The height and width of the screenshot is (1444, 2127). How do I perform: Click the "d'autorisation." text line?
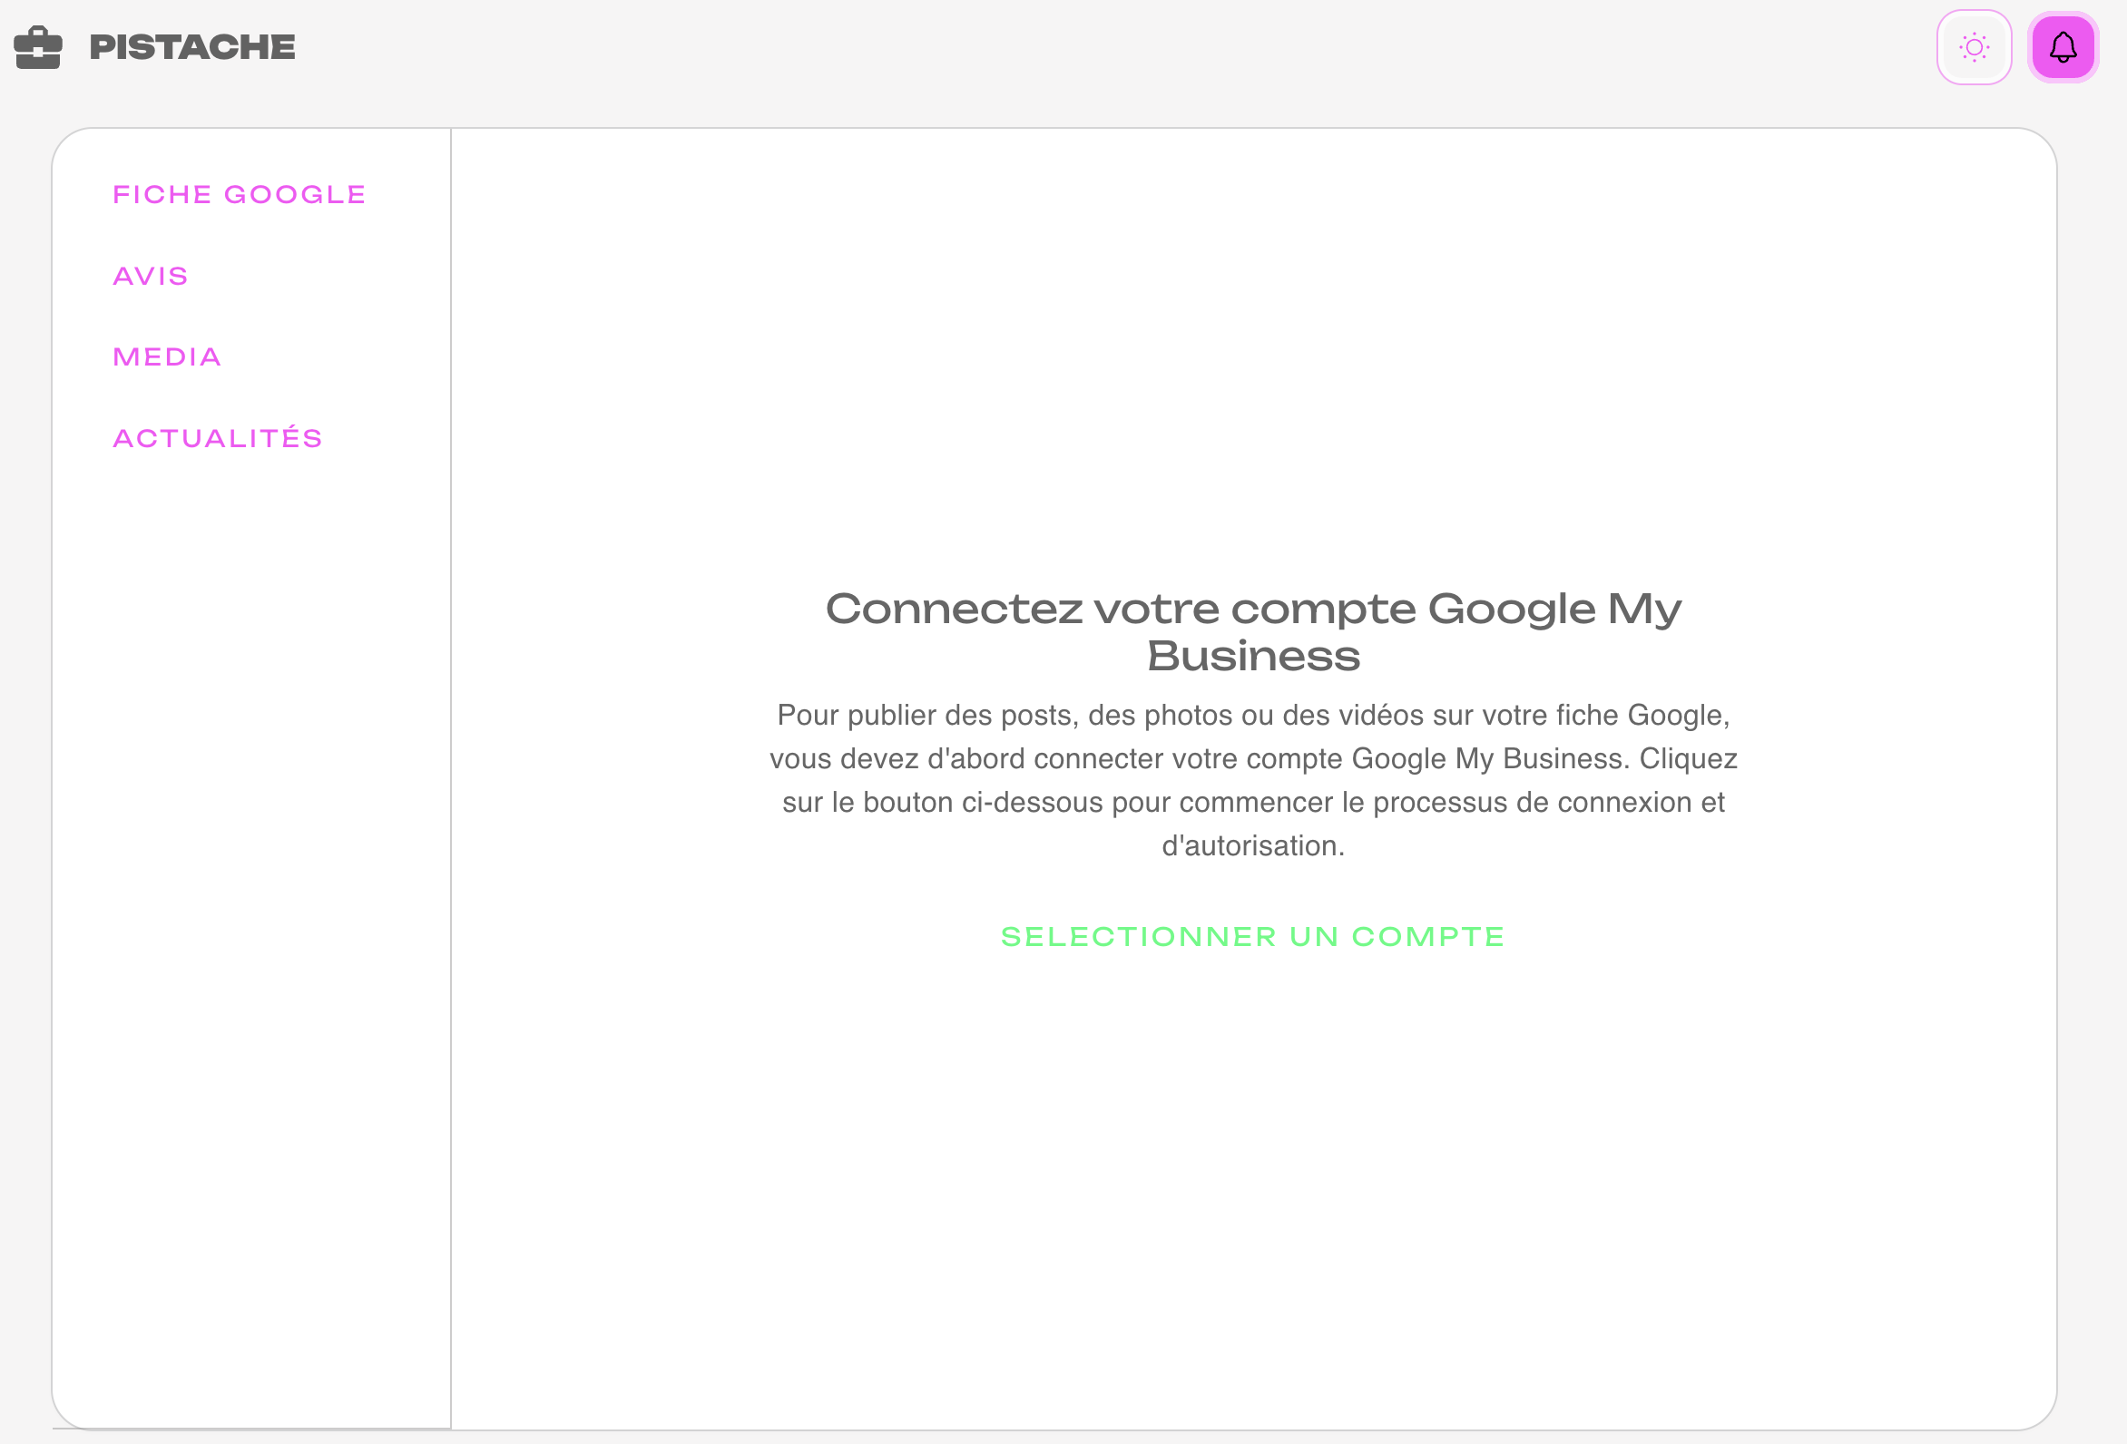[1253, 845]
